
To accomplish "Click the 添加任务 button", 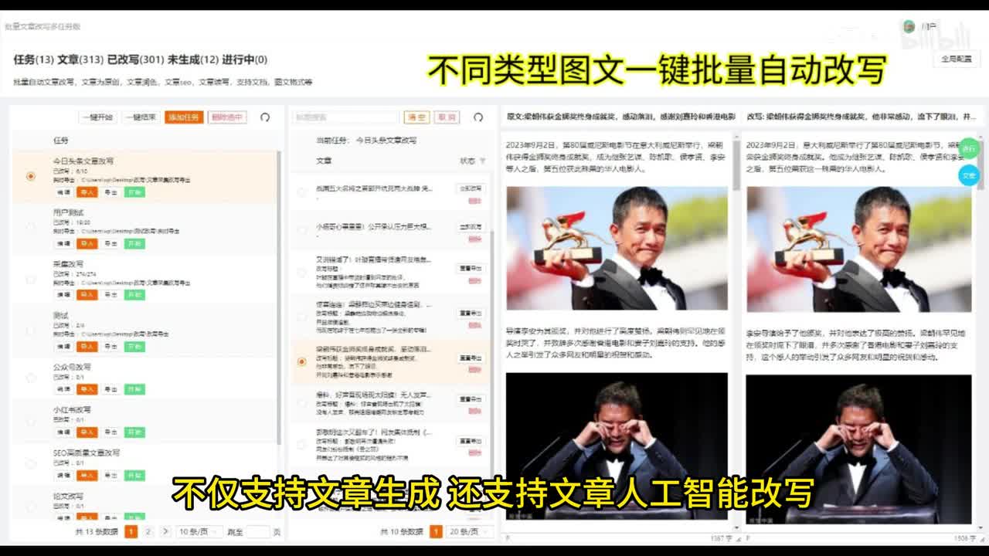I will coord(184,117).
